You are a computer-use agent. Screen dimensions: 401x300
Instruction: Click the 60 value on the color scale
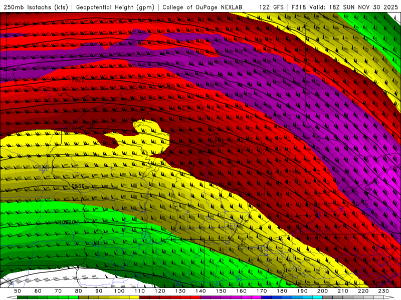coord(38,291)
